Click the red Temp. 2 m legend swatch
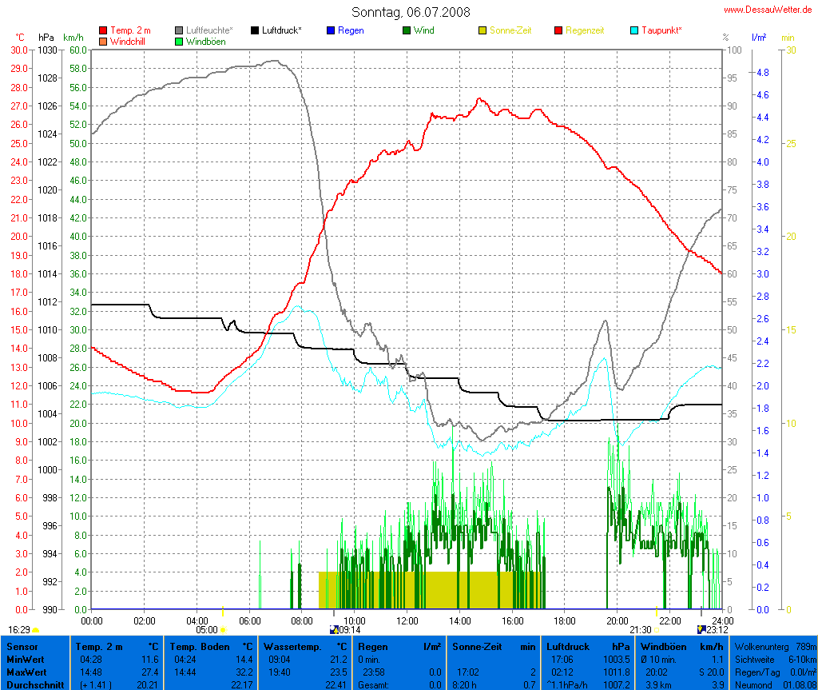 click(103, 30)
